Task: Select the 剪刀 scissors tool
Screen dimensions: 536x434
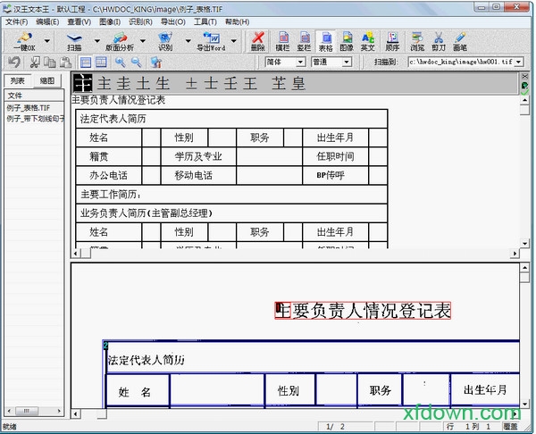Action: tap(439, 40)
